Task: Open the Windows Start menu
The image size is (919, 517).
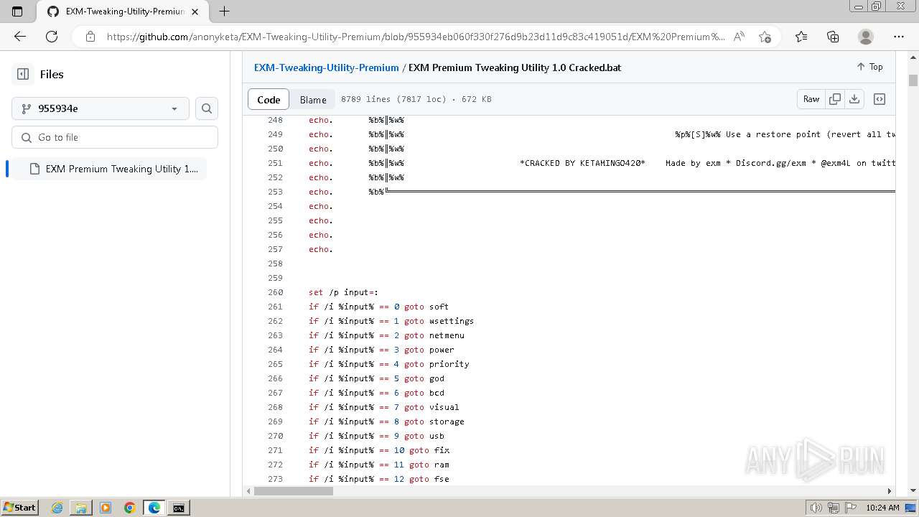Action: coord(19,508)
